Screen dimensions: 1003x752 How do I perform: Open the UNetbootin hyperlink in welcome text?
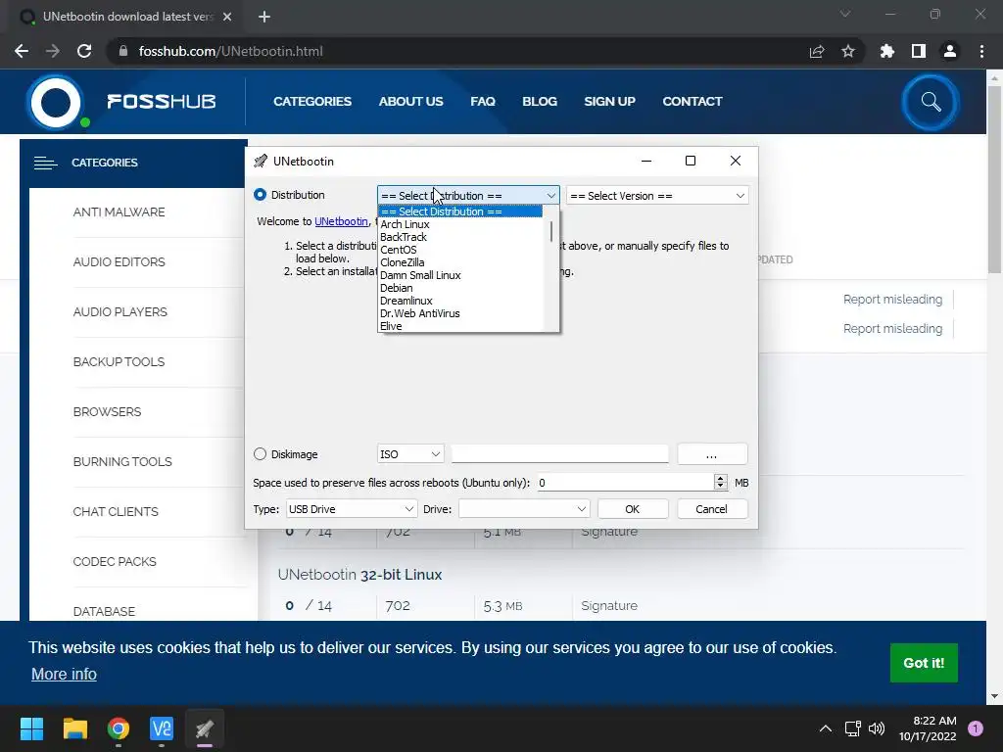tap(342, 221)
